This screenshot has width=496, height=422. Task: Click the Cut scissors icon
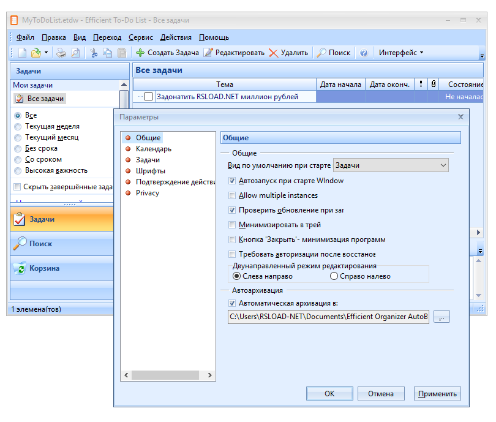tap(94, 53)
